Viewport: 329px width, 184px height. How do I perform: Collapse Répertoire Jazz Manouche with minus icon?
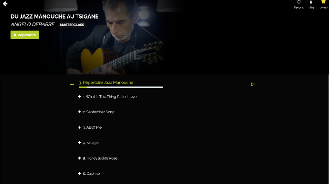(x=72, y=84)
